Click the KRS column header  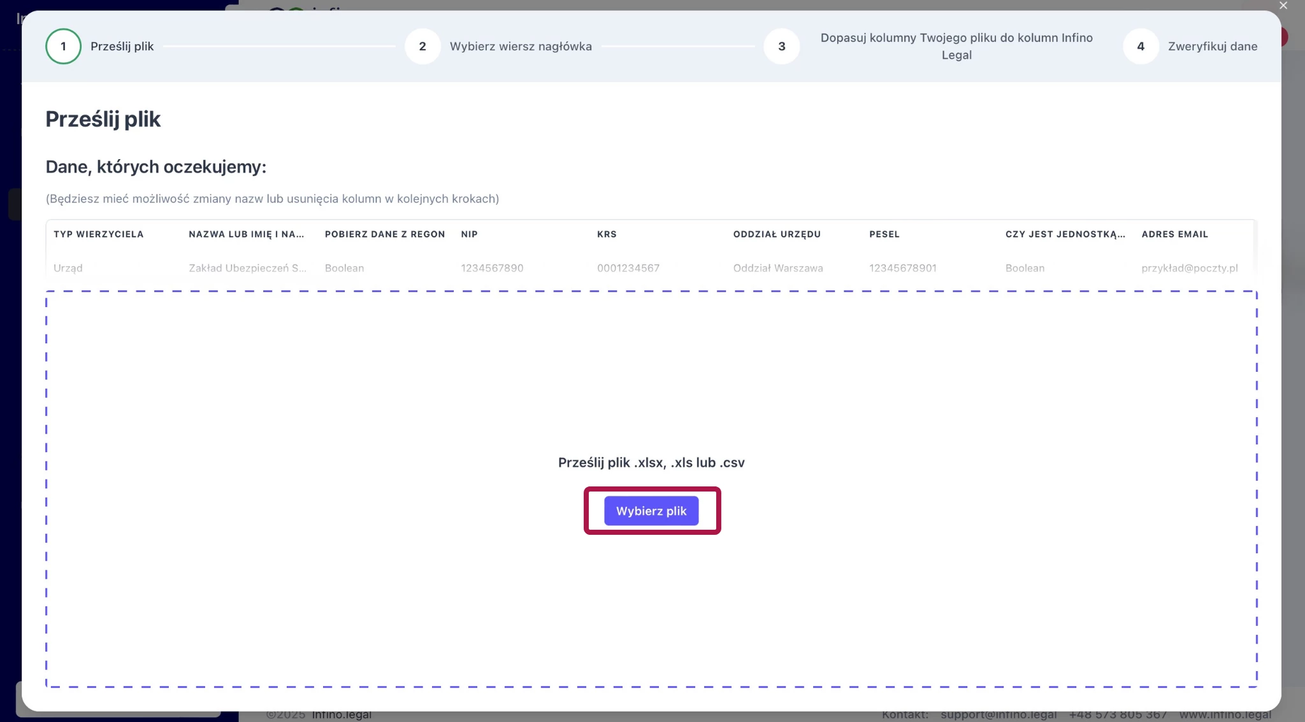point(607,234)
